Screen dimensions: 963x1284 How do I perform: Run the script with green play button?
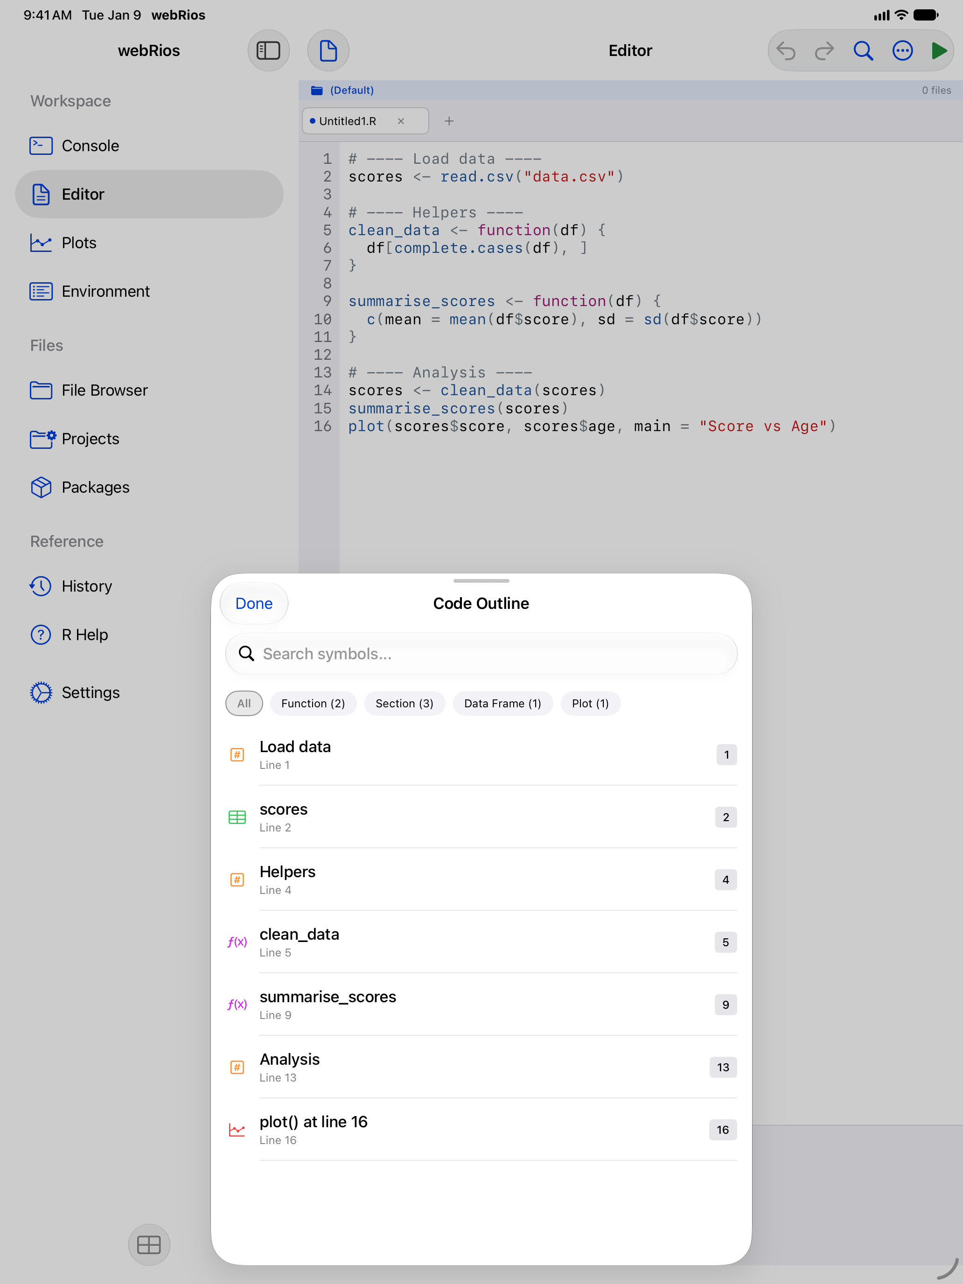(x=939, y=50)
